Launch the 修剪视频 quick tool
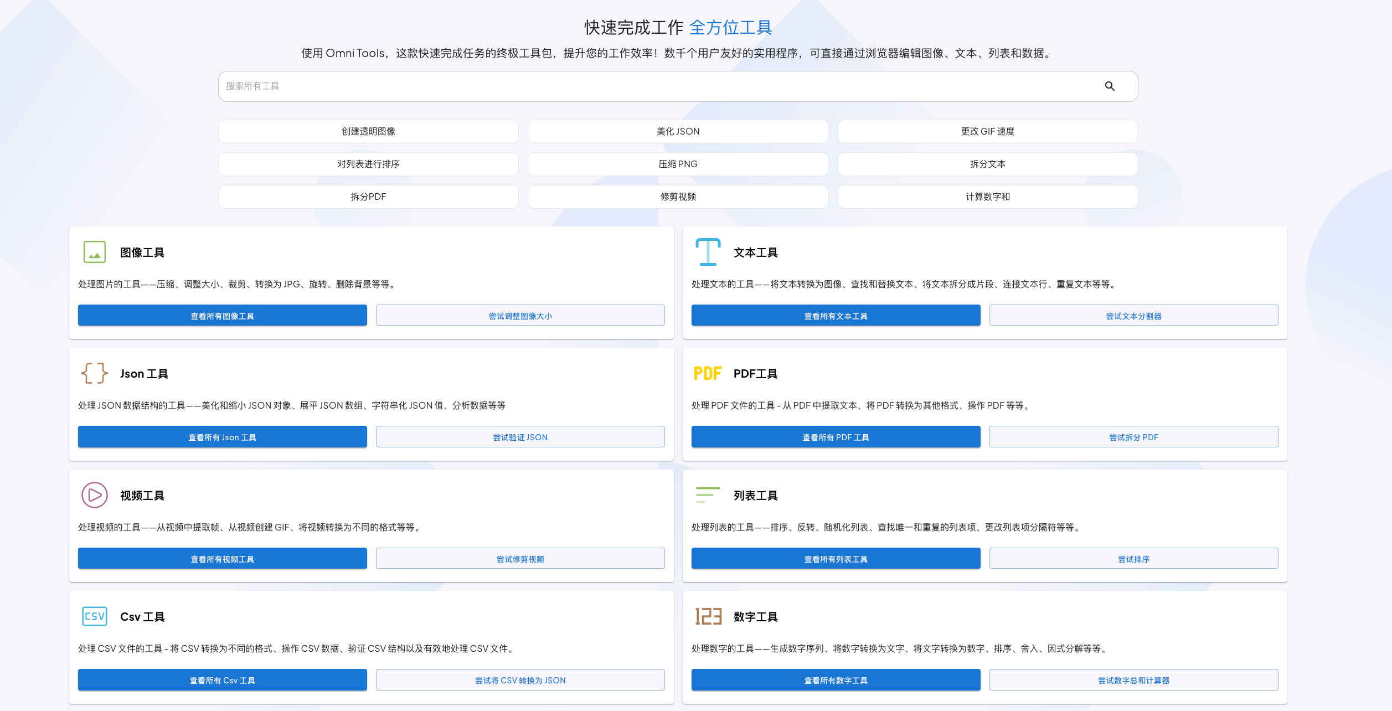 678,197
